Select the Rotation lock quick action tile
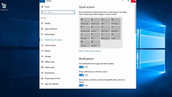Viewport: 172px width, 97px height. click(95, 22)
